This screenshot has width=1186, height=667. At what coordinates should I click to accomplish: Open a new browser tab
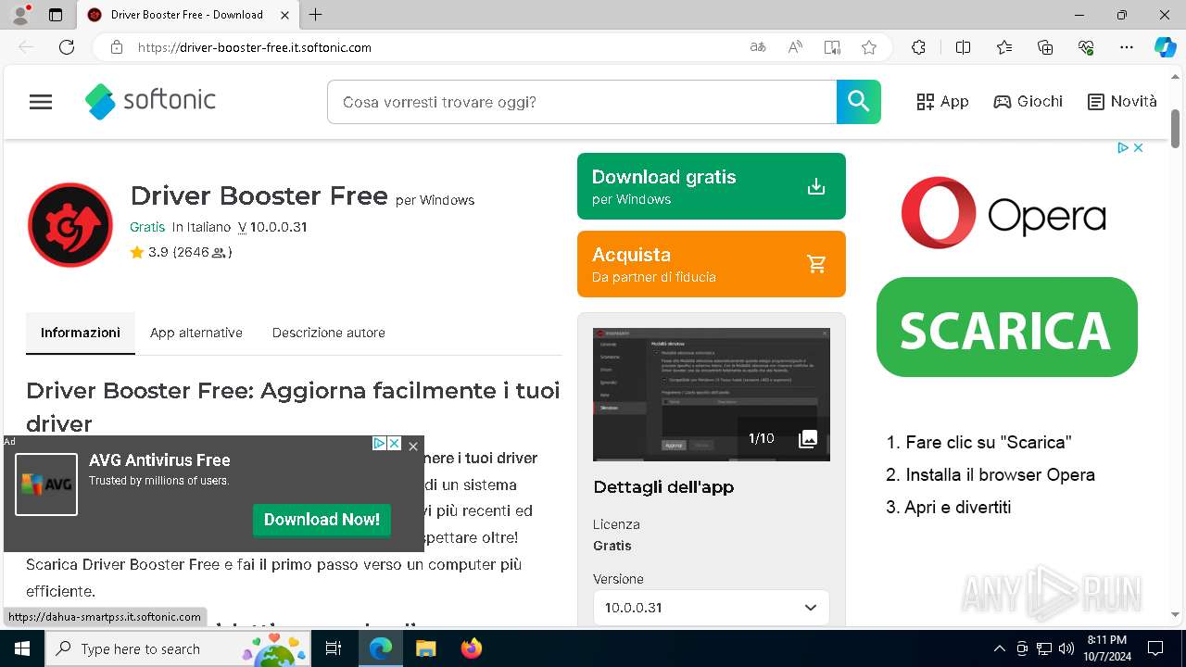[316, 15]
